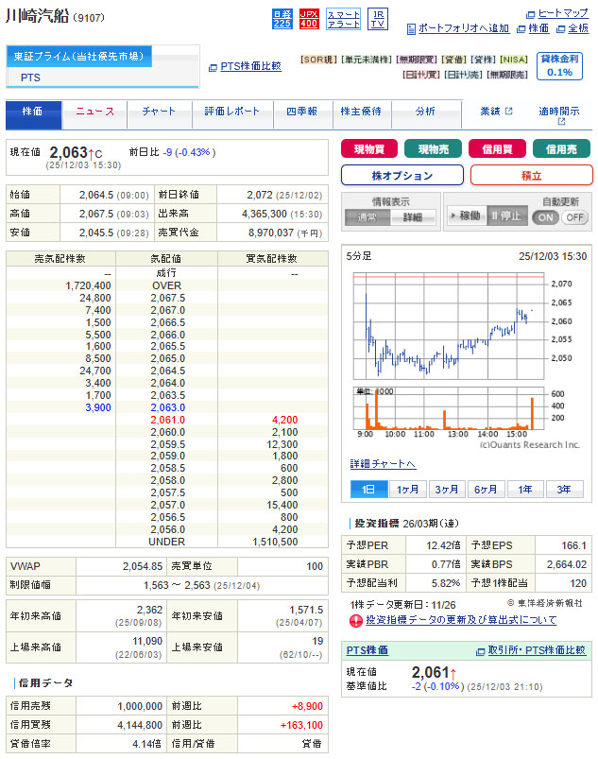The height and width of the screenshot is (759, 598).
Task: Open the 詳細チャートへ link
Action: pos(383,464)
